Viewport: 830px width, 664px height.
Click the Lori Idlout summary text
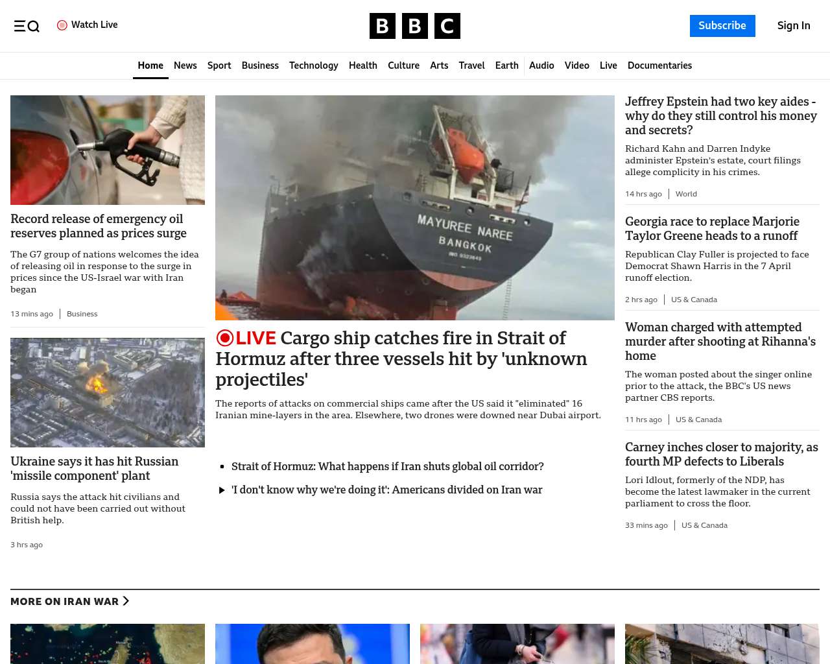point(718,492)
